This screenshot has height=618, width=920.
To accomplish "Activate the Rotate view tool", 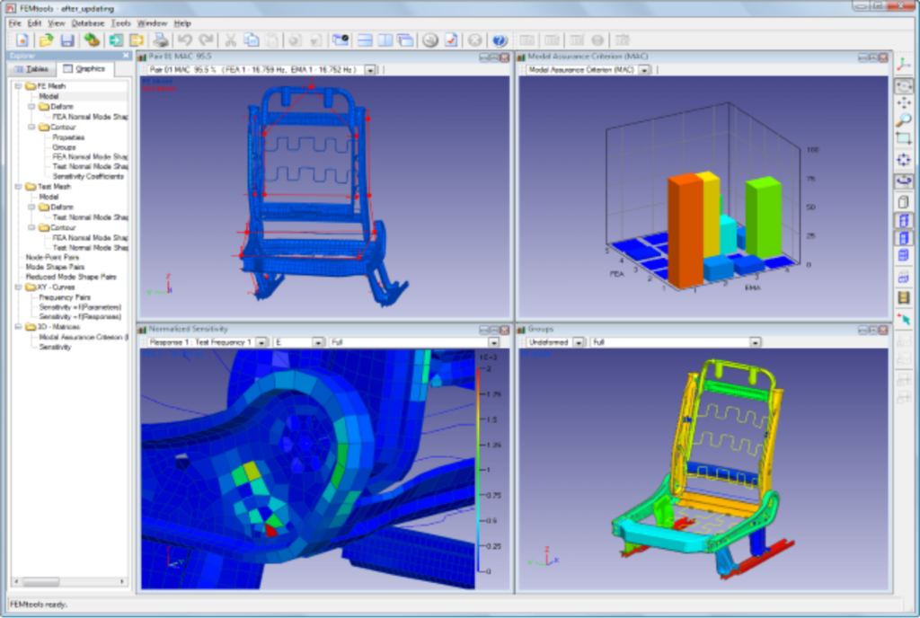I will point(904,181).
